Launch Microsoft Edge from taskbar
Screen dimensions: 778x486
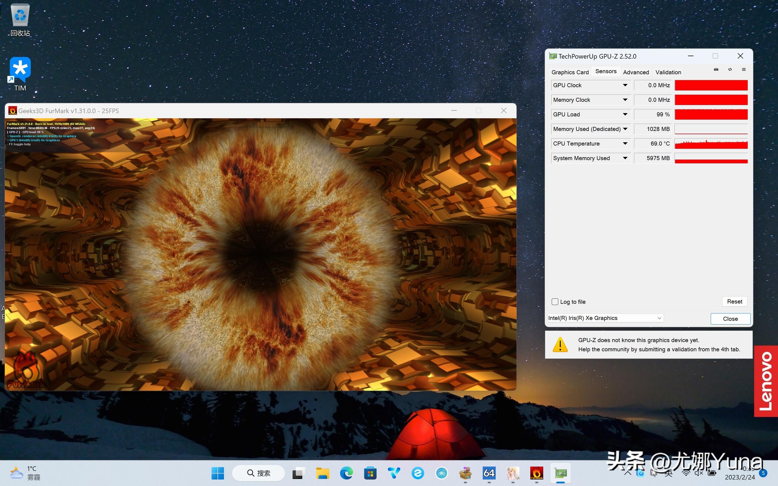tap(346, 473)
